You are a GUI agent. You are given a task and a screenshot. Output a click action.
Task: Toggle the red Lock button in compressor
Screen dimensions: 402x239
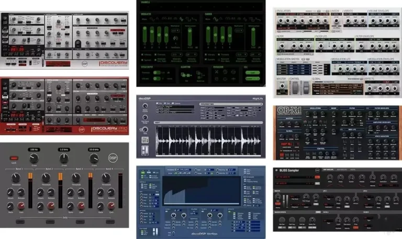click(x=14, y=158)
